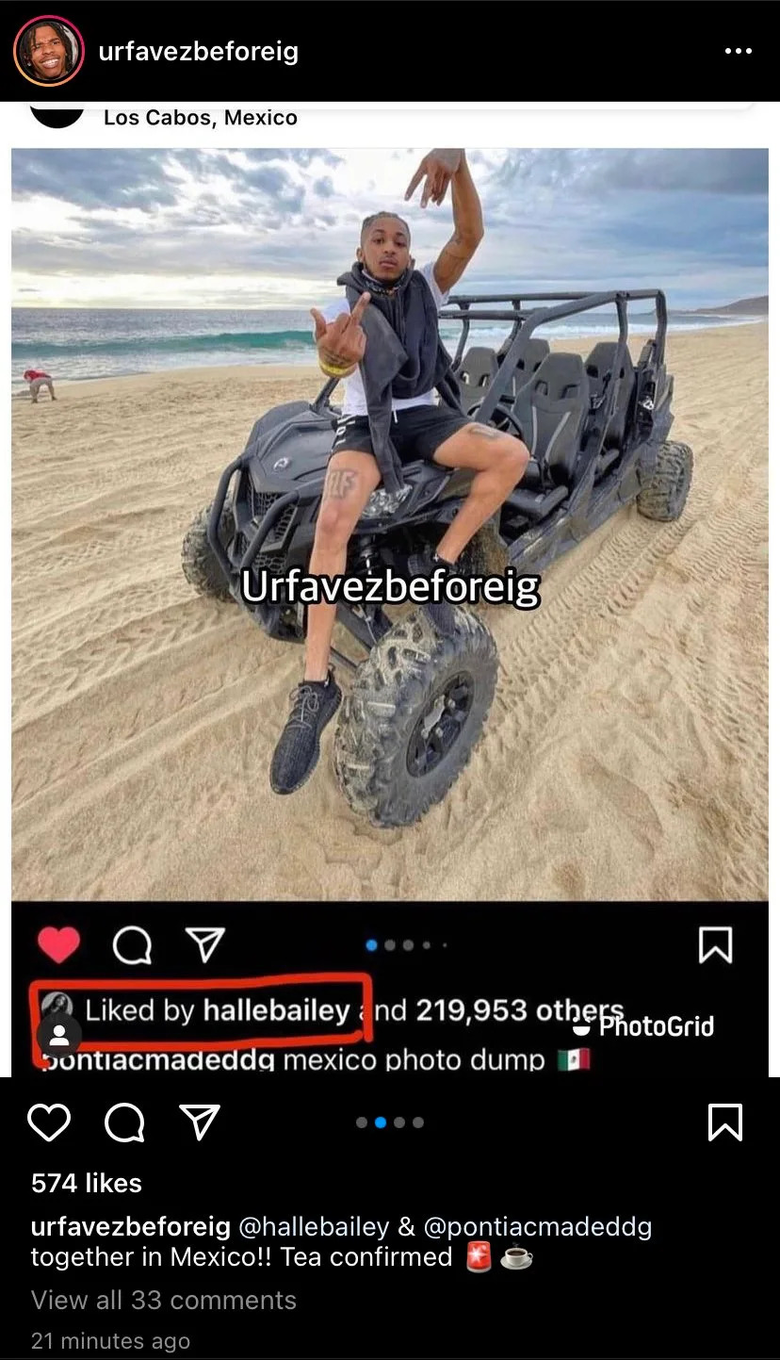This screenshot has height=1360, width=780.
Task: Open comments via white speech bubble icon
Action: [124, 1122]
